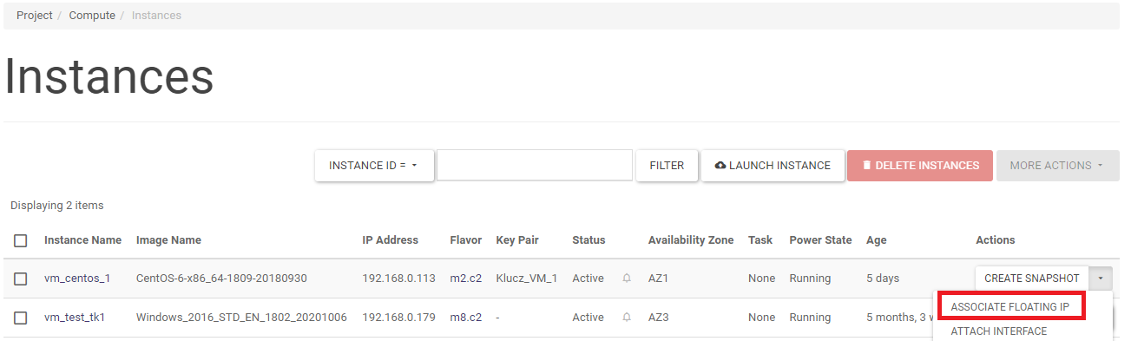Click the Filter button
This screenshot has width=1131, height=341.
click(667, 166)
